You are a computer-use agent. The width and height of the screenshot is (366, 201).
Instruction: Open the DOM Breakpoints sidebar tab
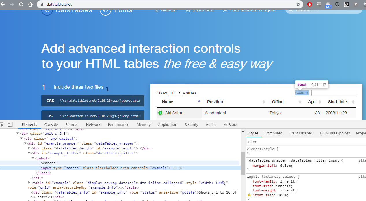point(335,133)
